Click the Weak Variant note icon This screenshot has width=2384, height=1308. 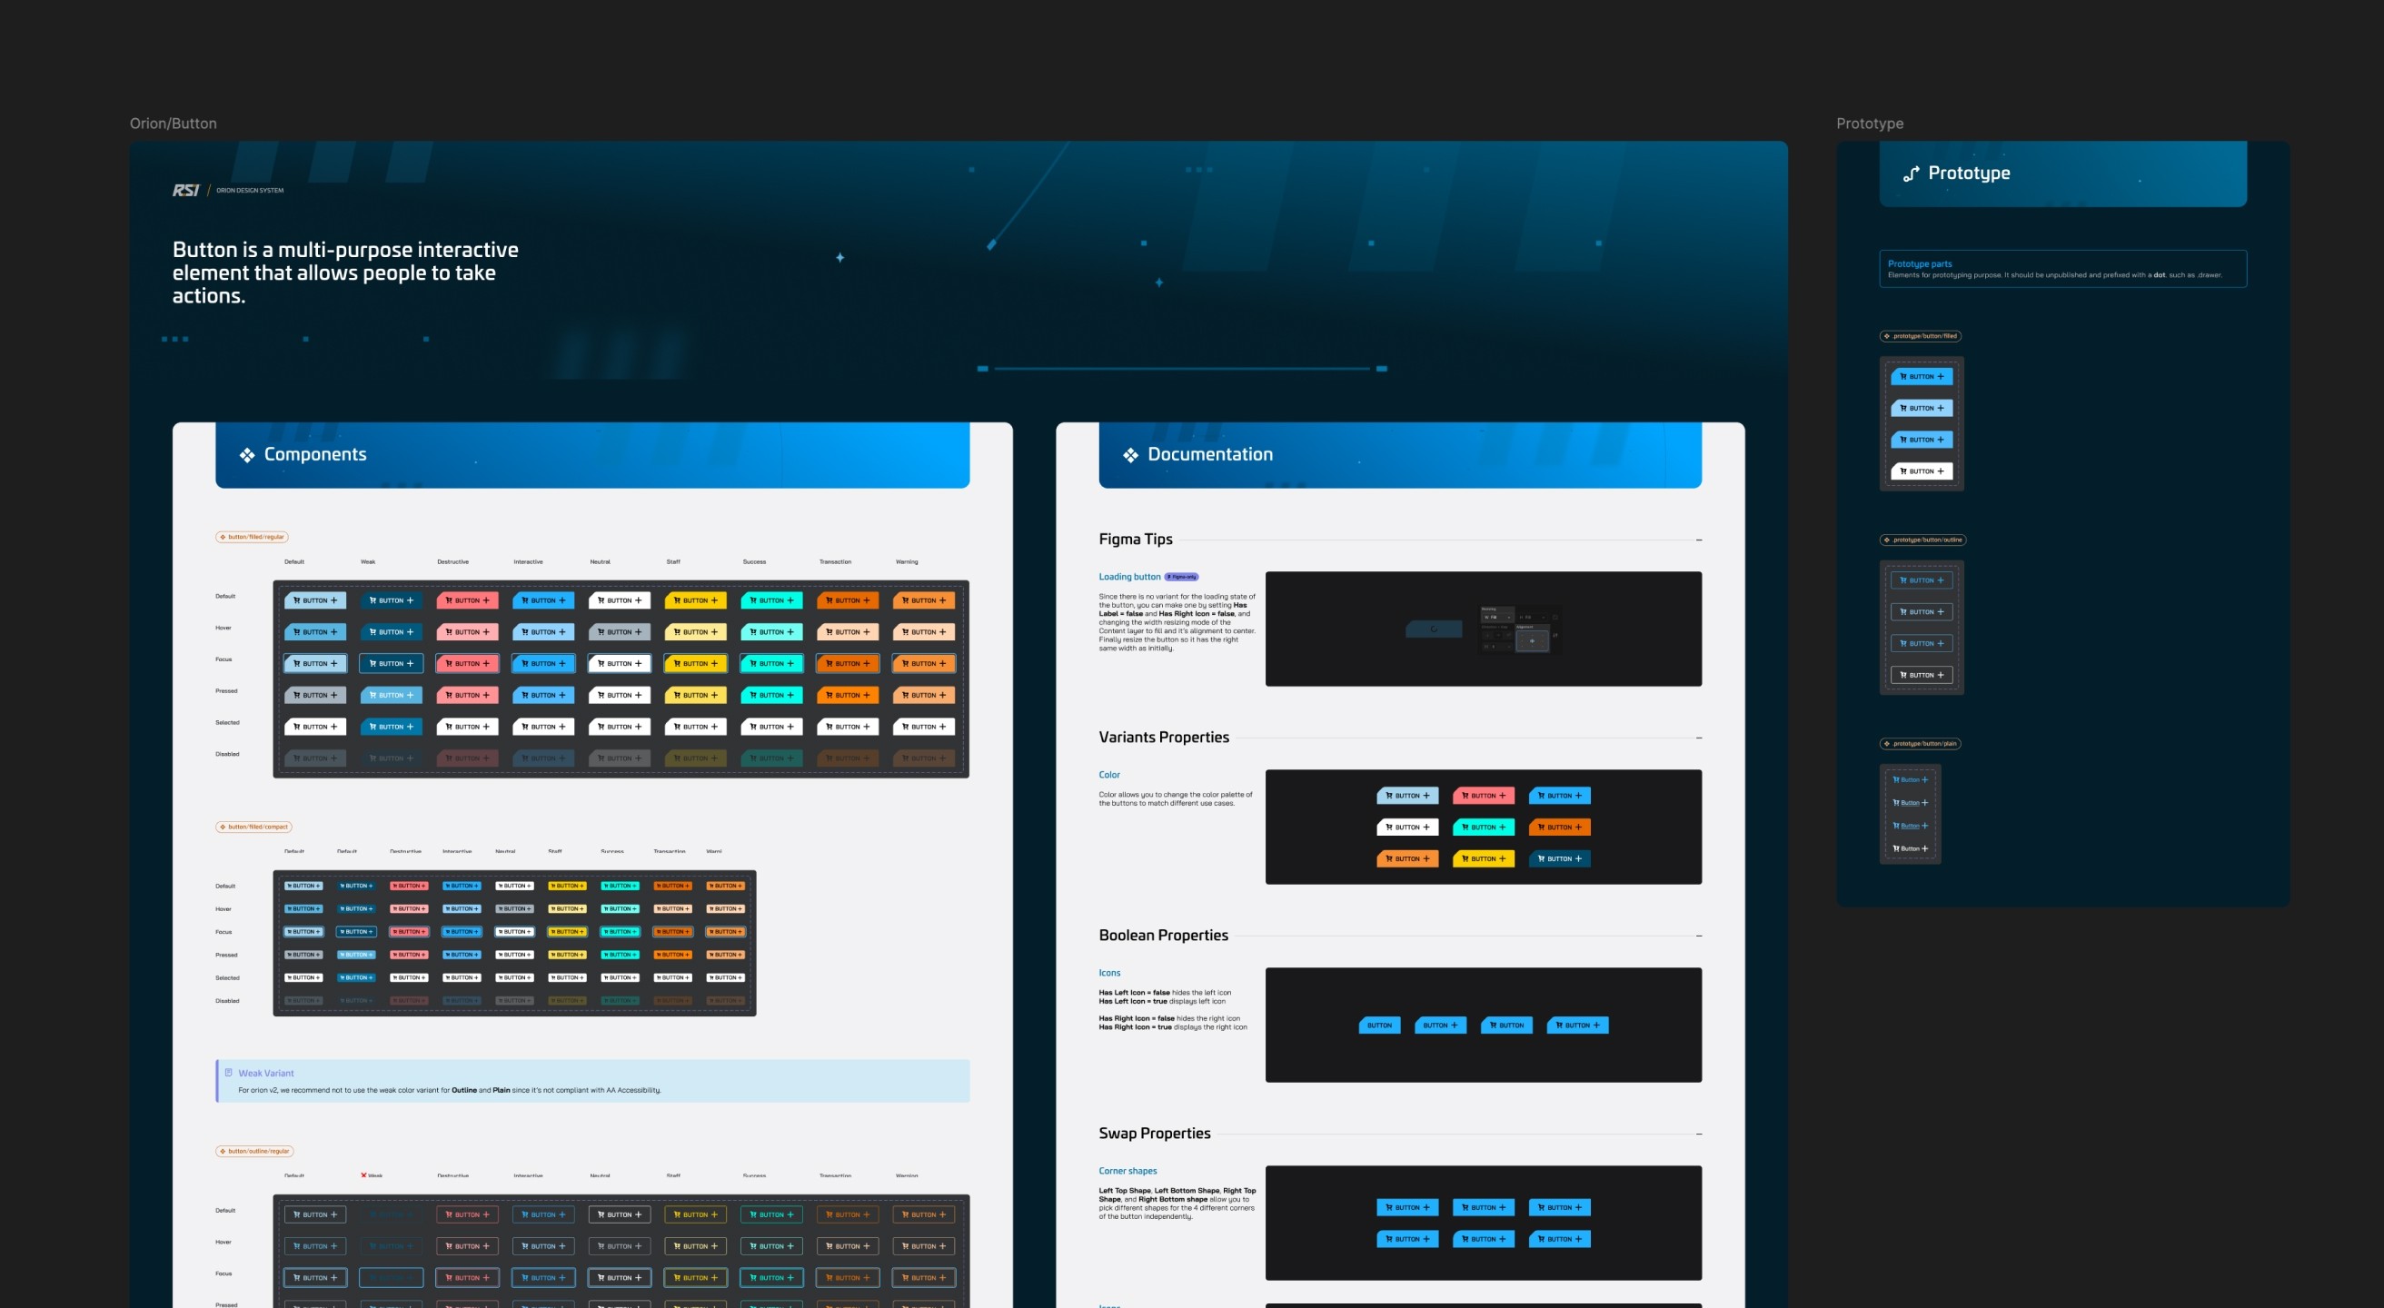[x=229, y=1073]
